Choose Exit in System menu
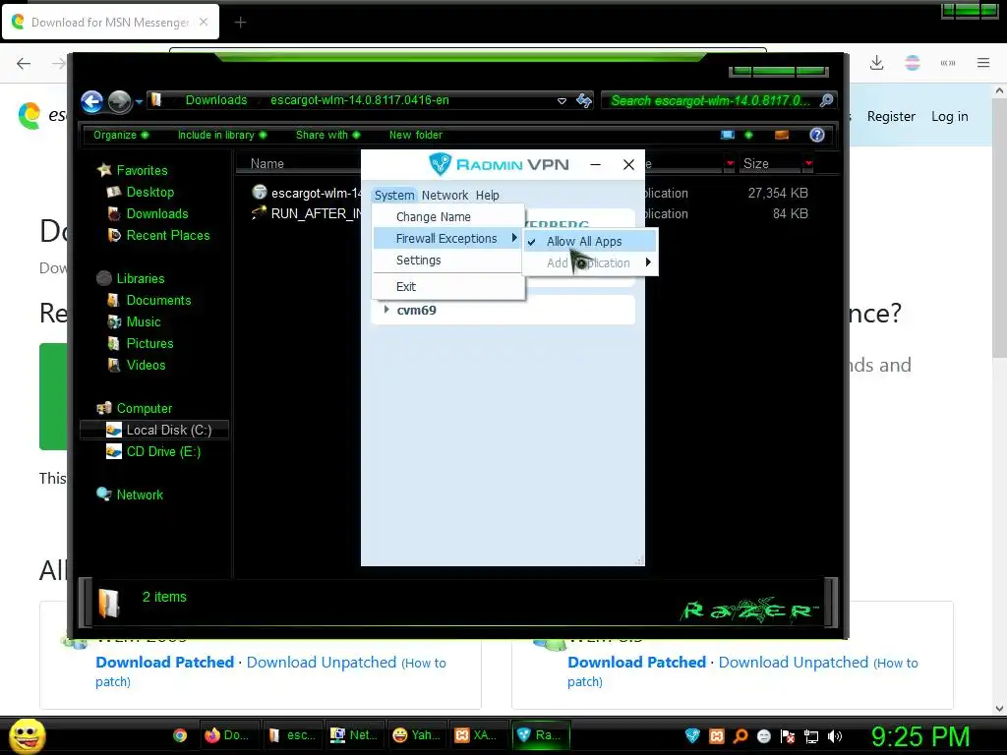The height and width of the screenshot is (755, 1007). 448,287
